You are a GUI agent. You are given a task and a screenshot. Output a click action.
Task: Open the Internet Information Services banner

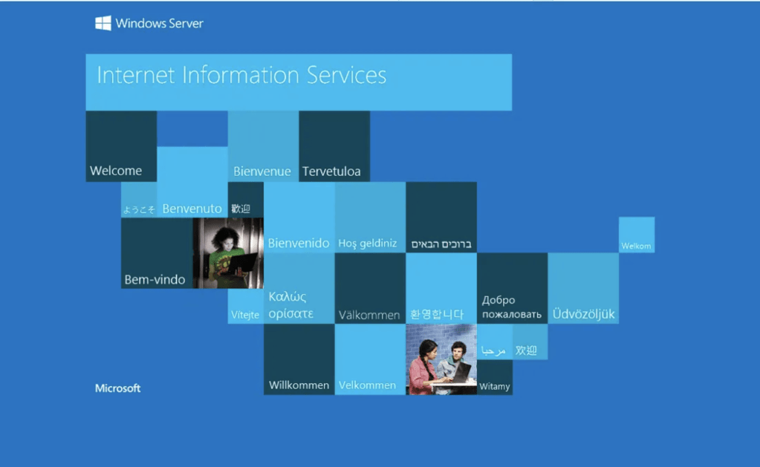point(299,80)
